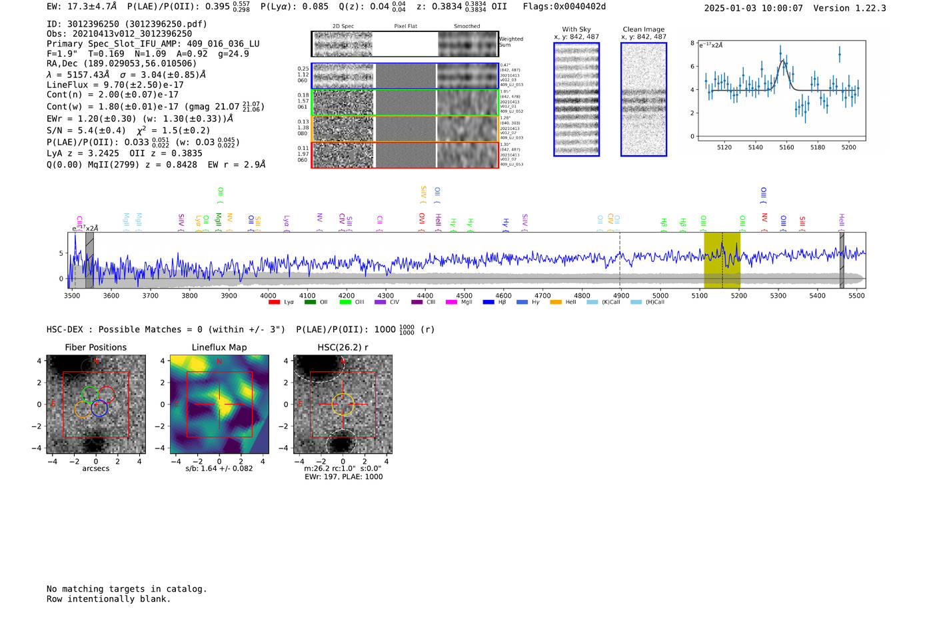
Task: Select the purple CIV legend swatch
Action: click(380, 303)
